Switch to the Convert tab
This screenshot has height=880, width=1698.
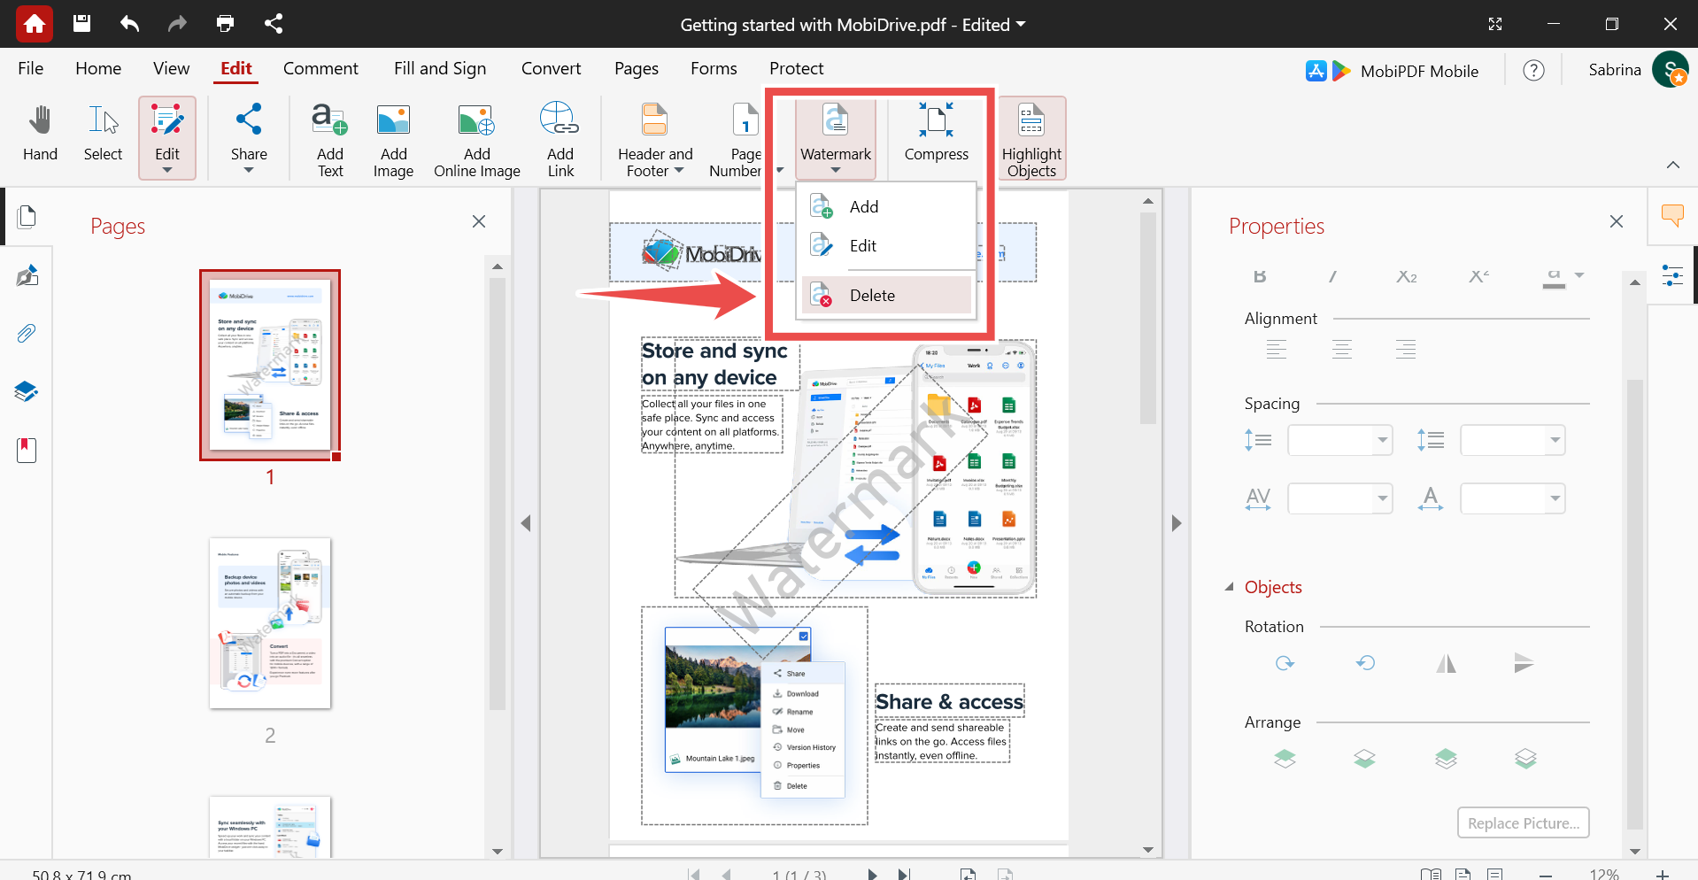(551, 68)
